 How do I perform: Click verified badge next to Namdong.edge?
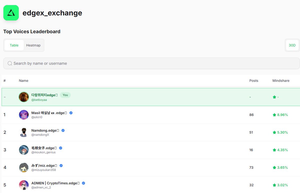(63, 130)
